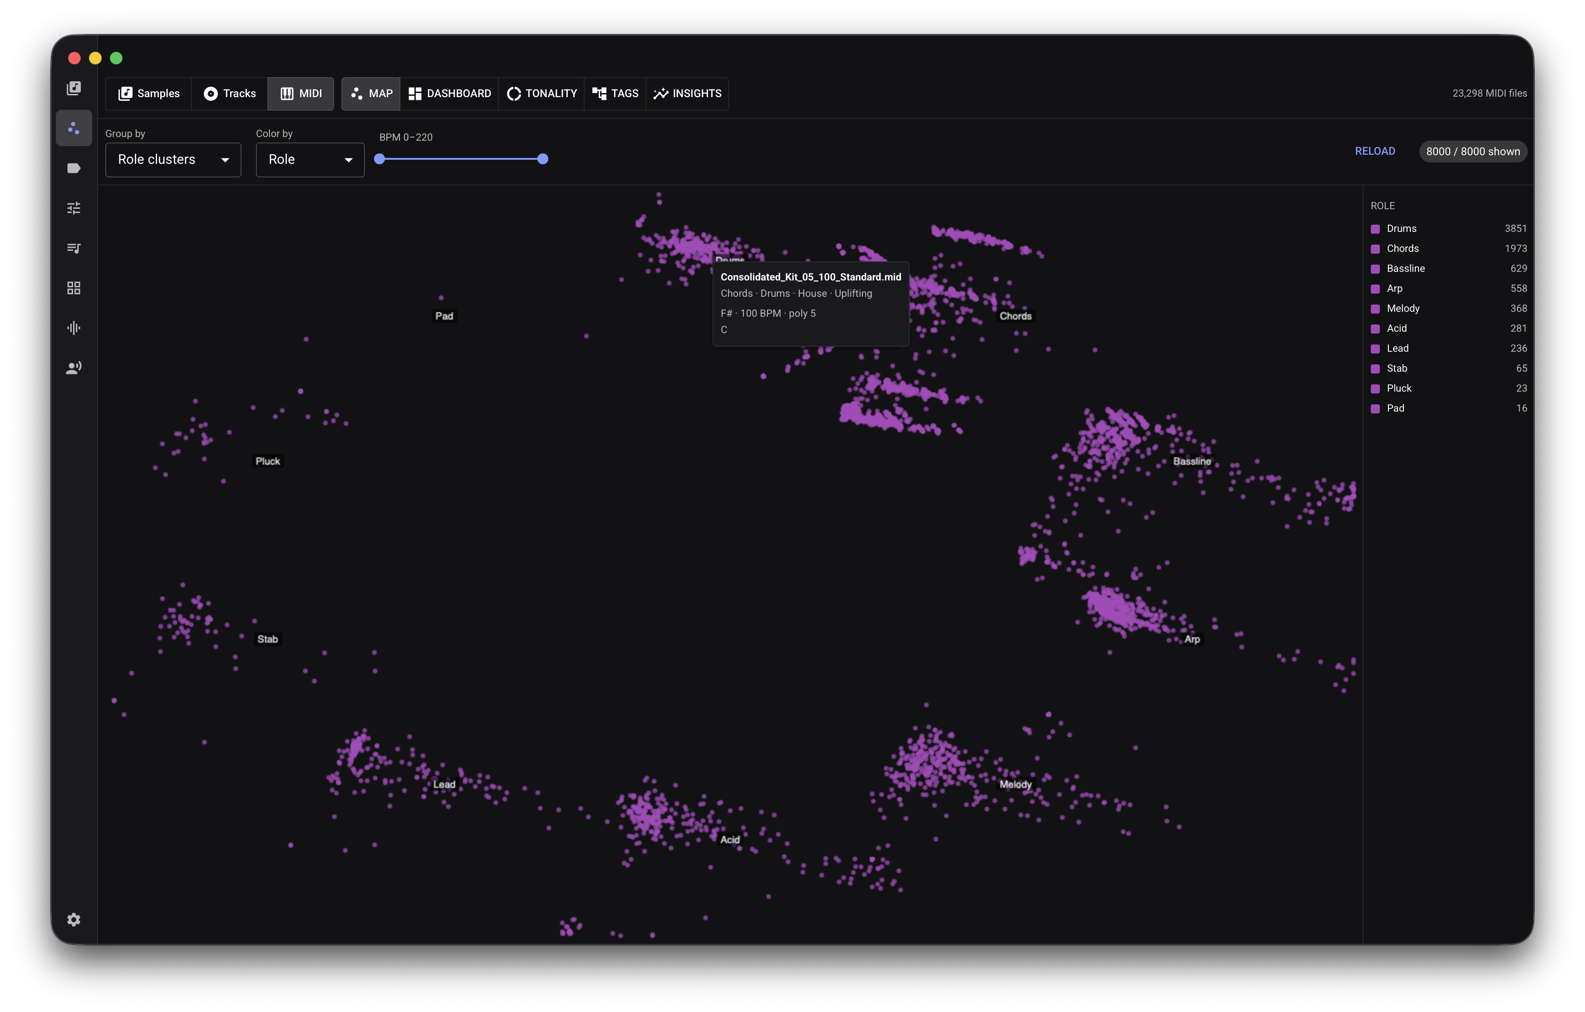Screen dimensions: 1585x1012
Task: Click the BPM slider right handle
Action: coord(543,159)
